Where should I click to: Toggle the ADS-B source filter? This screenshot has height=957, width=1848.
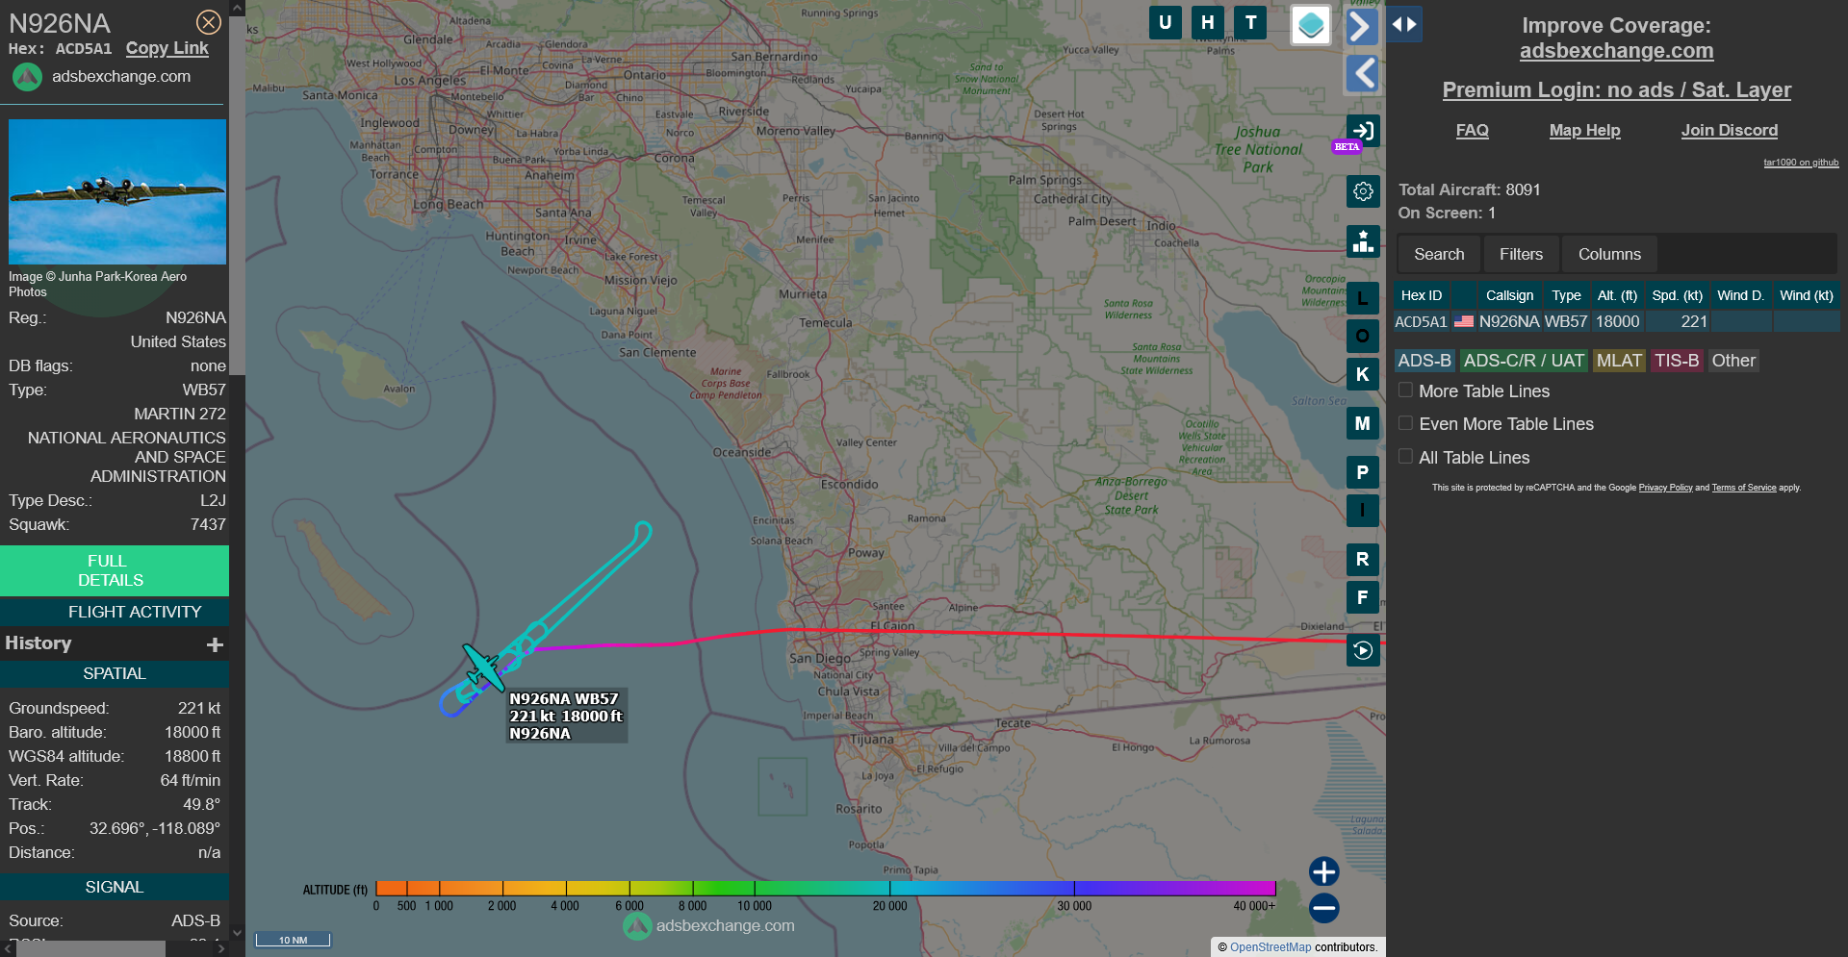(1424, 361)
